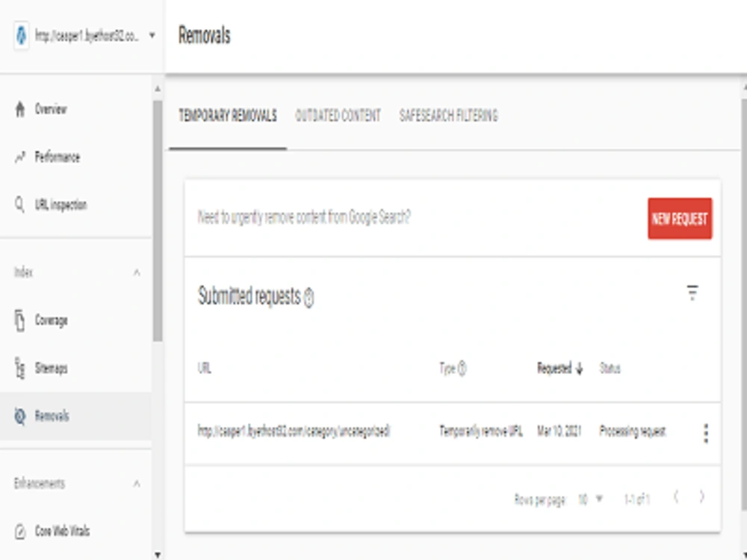Click the Coverage pages icon

tap(19, 320)
